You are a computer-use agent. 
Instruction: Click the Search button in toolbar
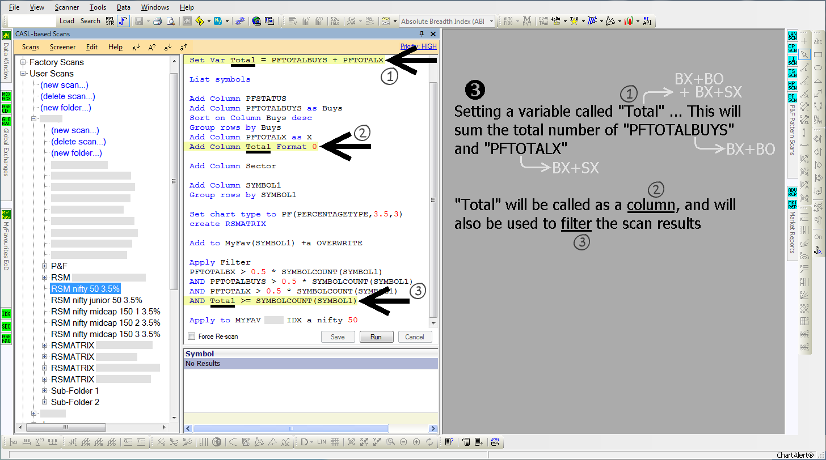pyautogui.click(x=90, y=21)
